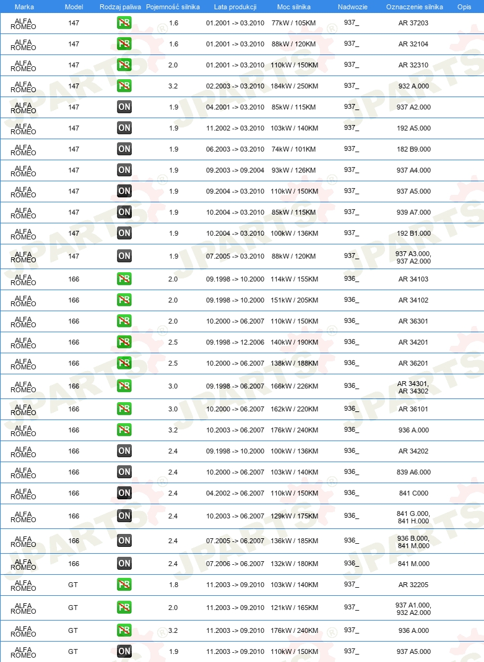The width and height of the screenshot is (484, 662).
Task: Click the power value 184kW / 250KM
Action: coord(295,86)
